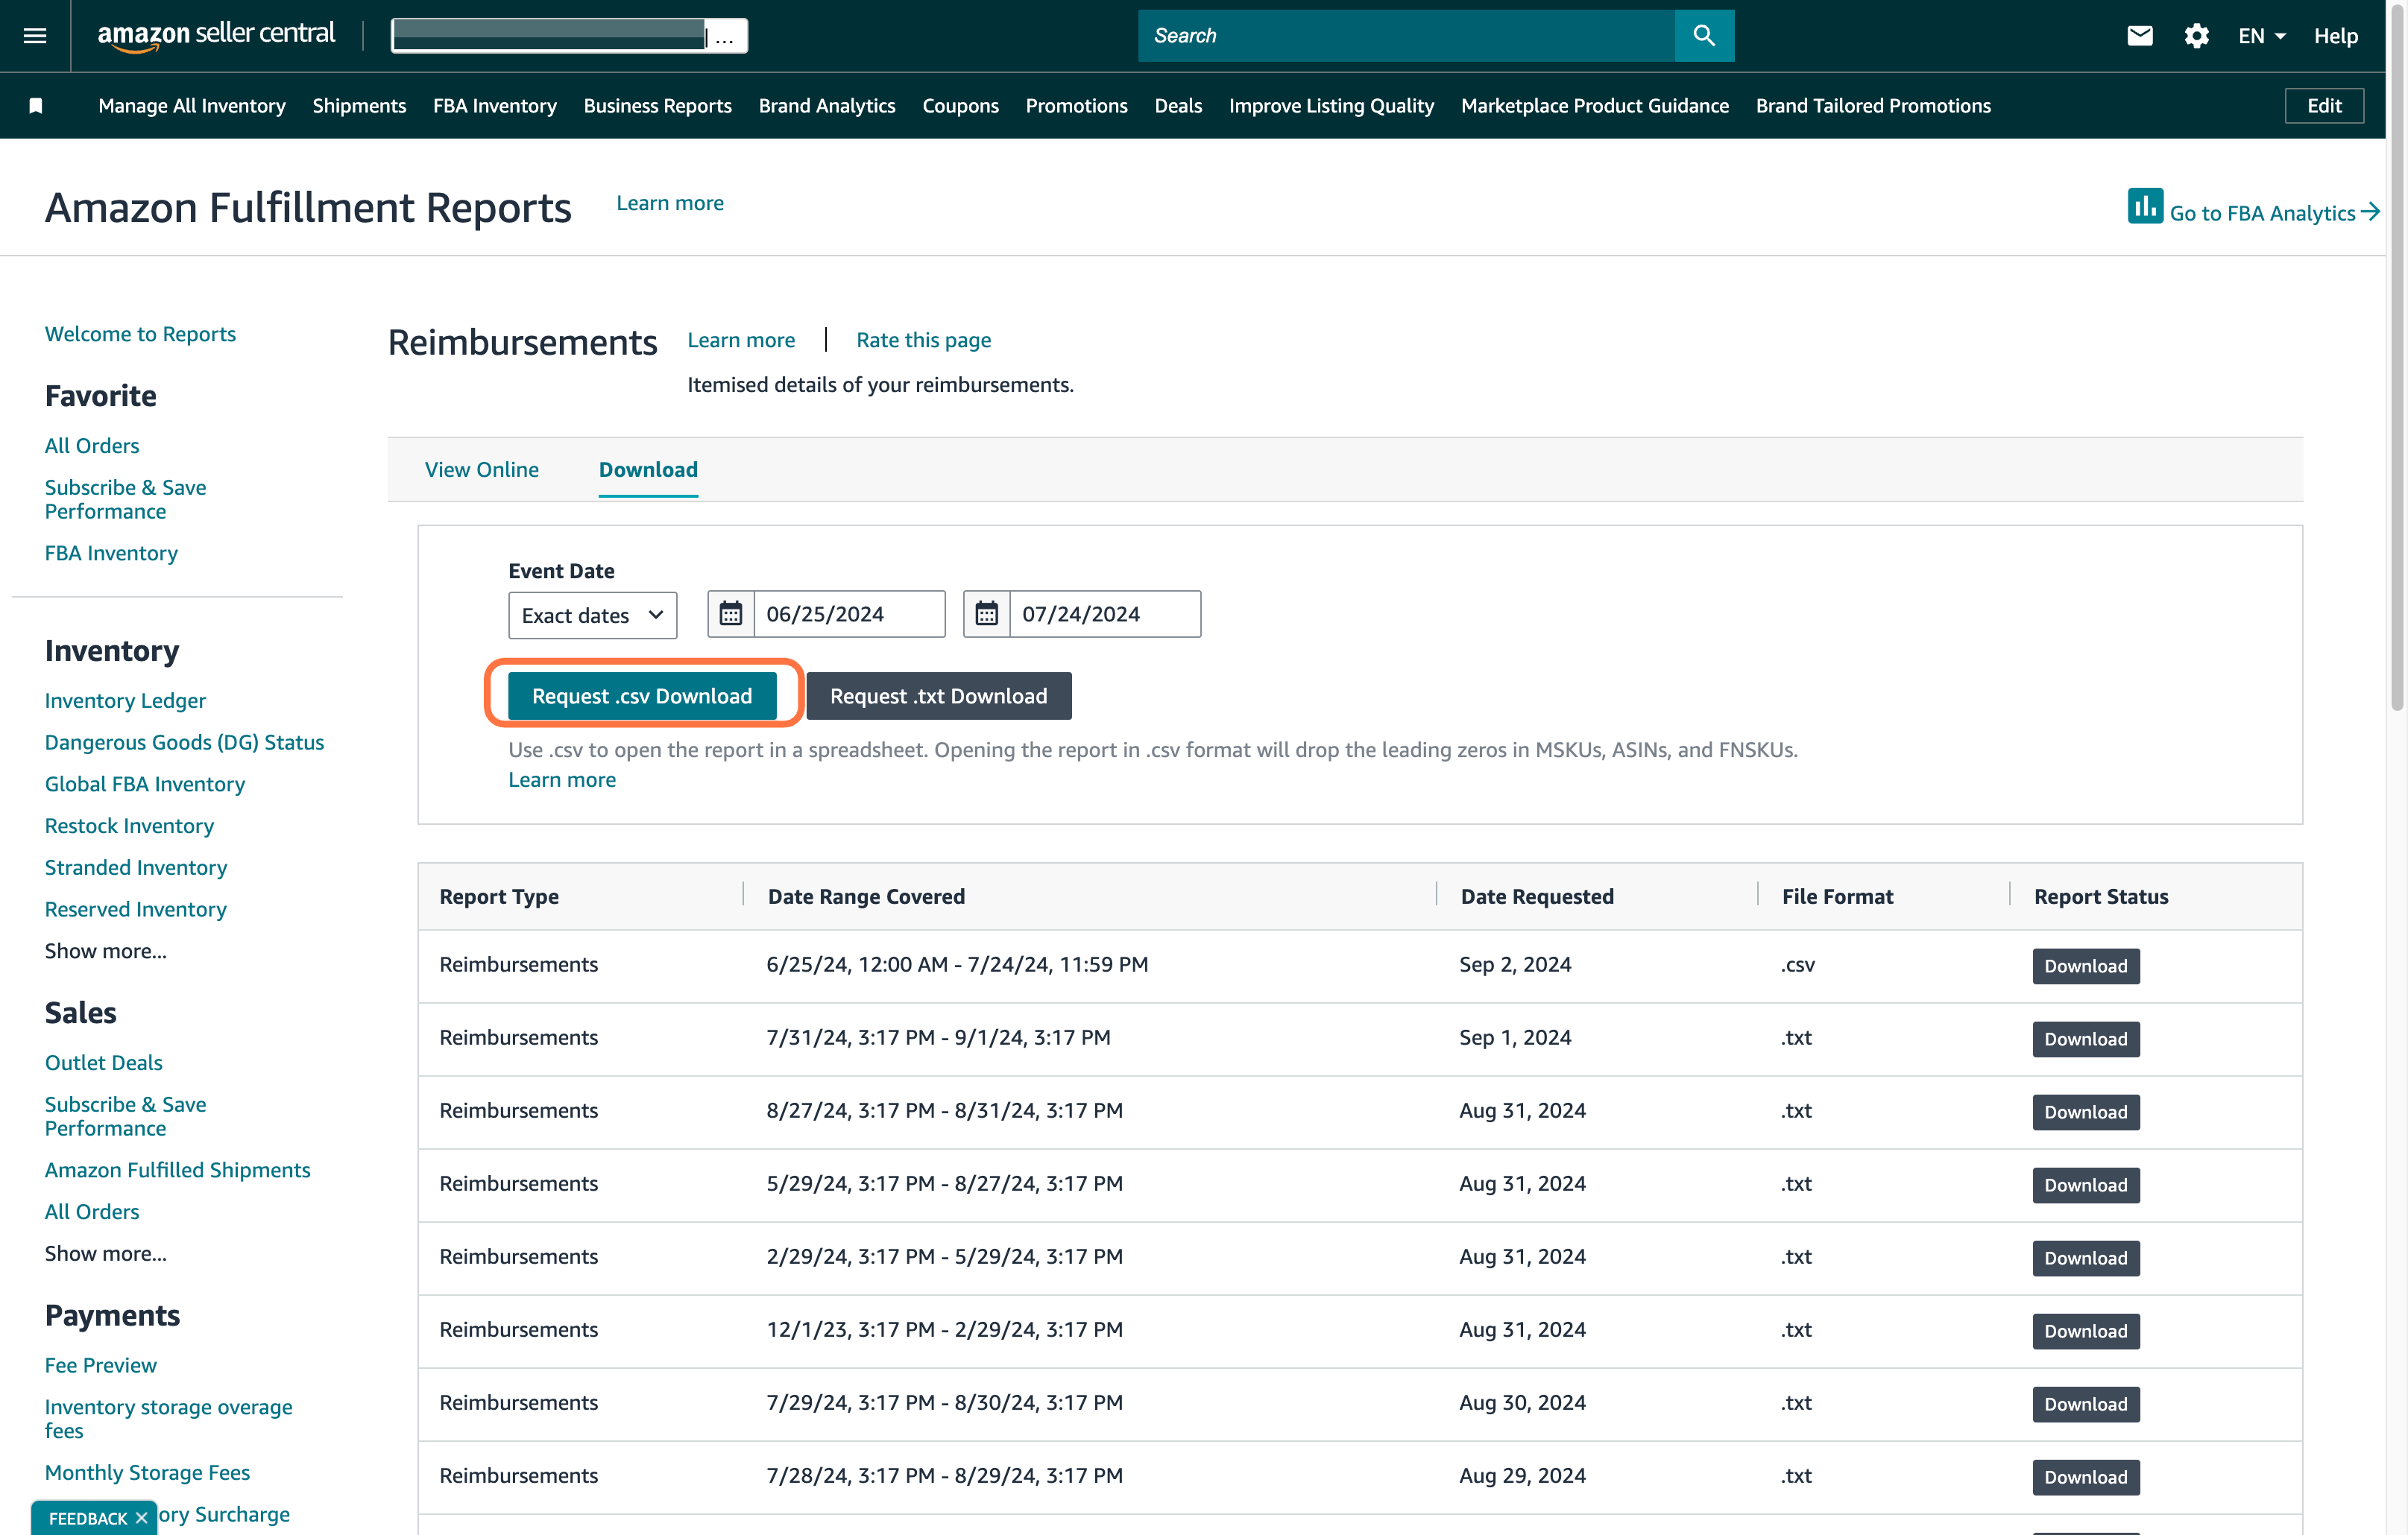Viewport: 2408px width, 1535px height.
Task: Close the Feedback tab via X
Action: tap(141, 1518)
